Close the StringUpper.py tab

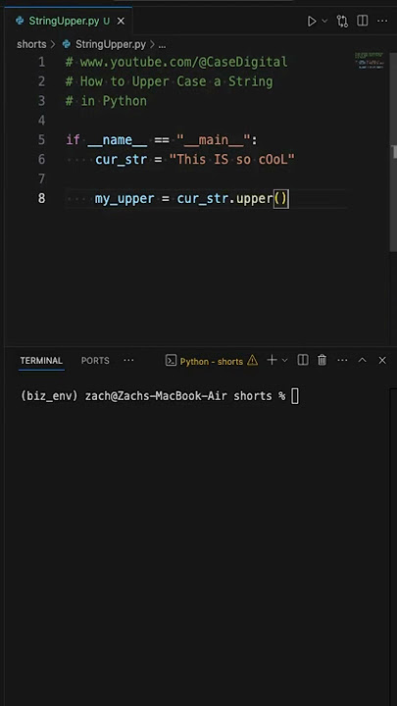click(x=121, y=22)
